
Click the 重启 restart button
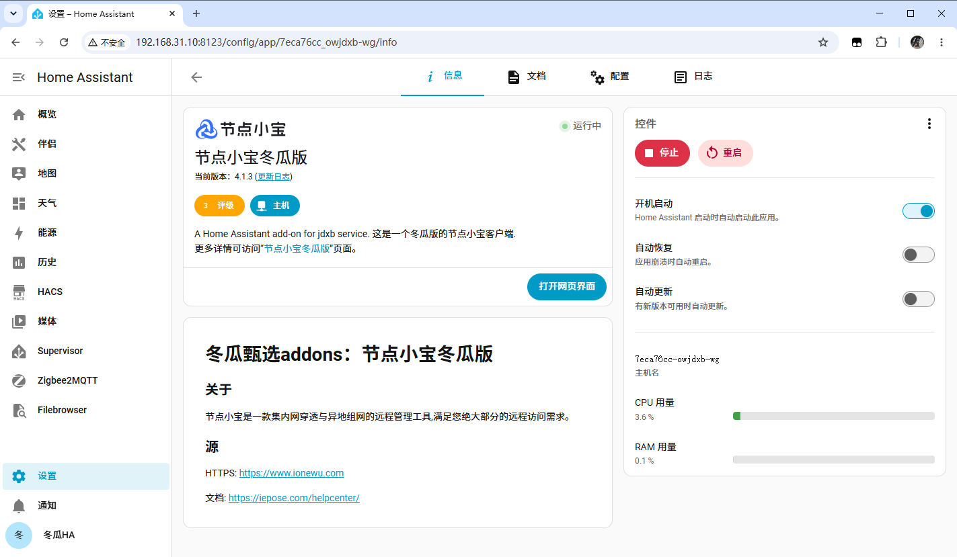(726, 153)
